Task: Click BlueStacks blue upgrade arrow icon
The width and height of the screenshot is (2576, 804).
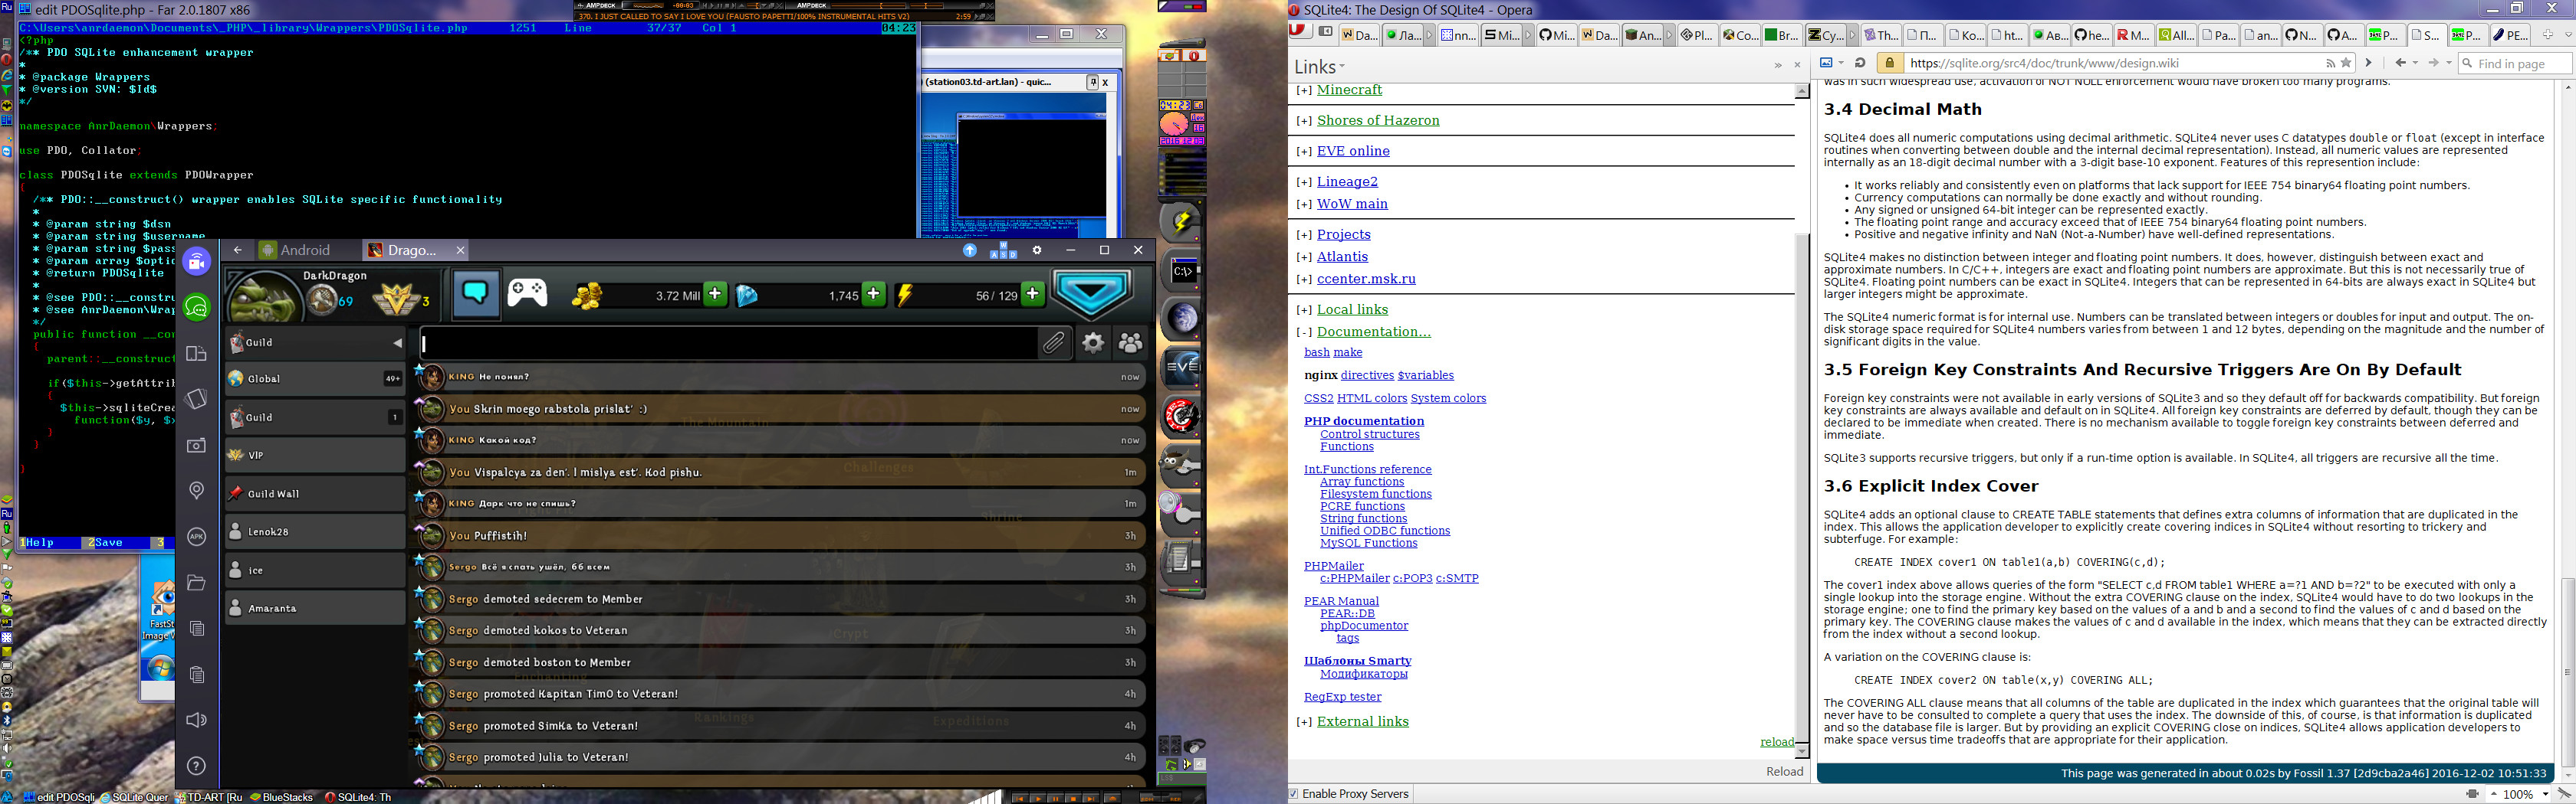Action: point(970,250)
